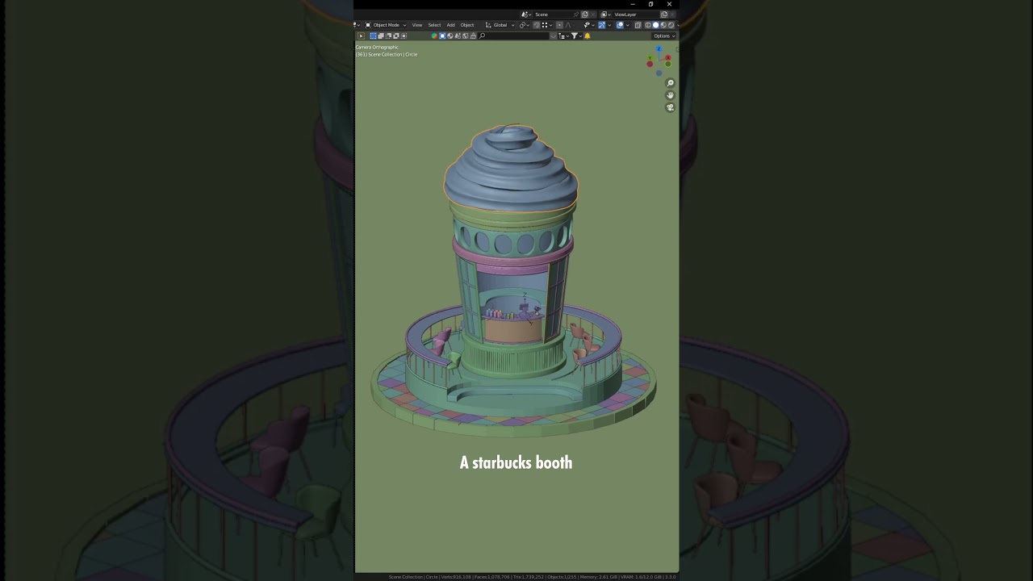Toggle snapping magnet icon
1033x581 pixels.
(x=537, y=25)
